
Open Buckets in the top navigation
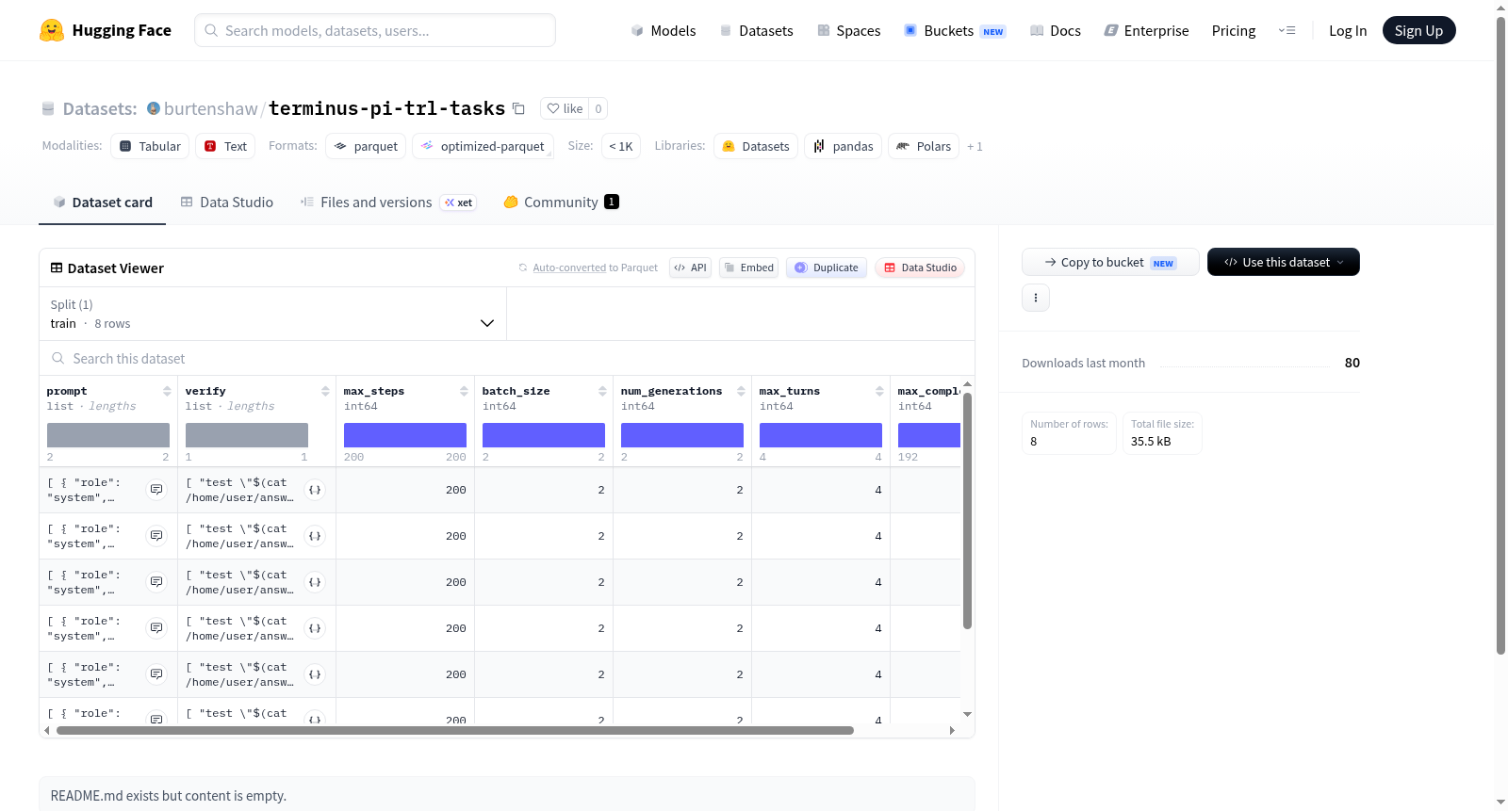coord(955,30)
